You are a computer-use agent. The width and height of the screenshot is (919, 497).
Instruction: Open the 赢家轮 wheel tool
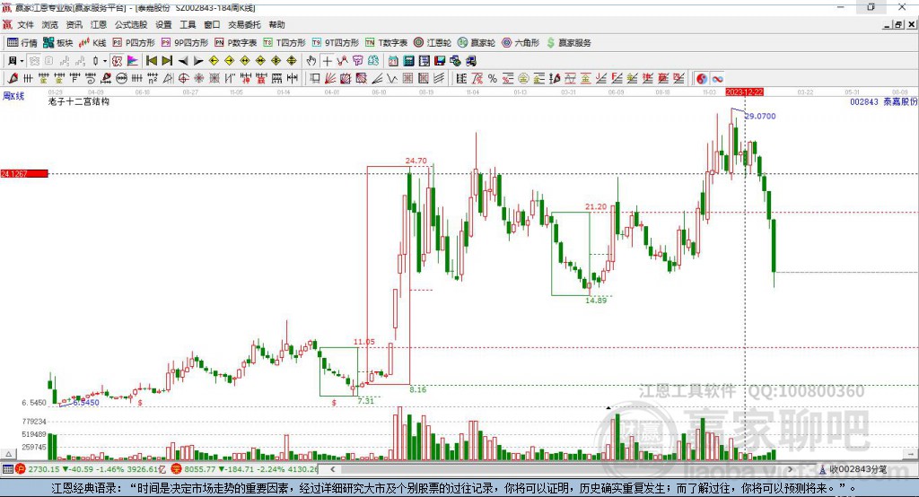point(477,43)
